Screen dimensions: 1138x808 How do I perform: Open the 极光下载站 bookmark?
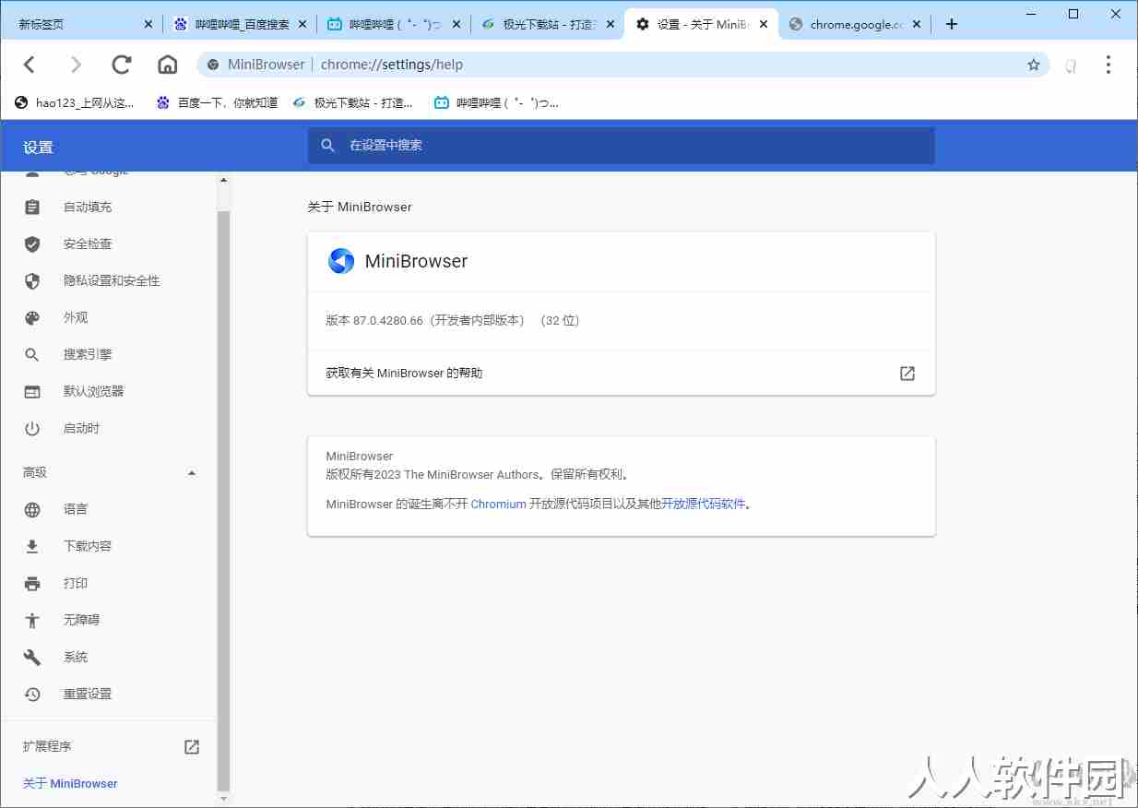[352, 102]
